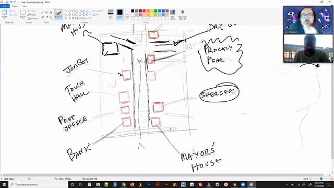Click the Paste clipboard icon

tap(5, 13)
